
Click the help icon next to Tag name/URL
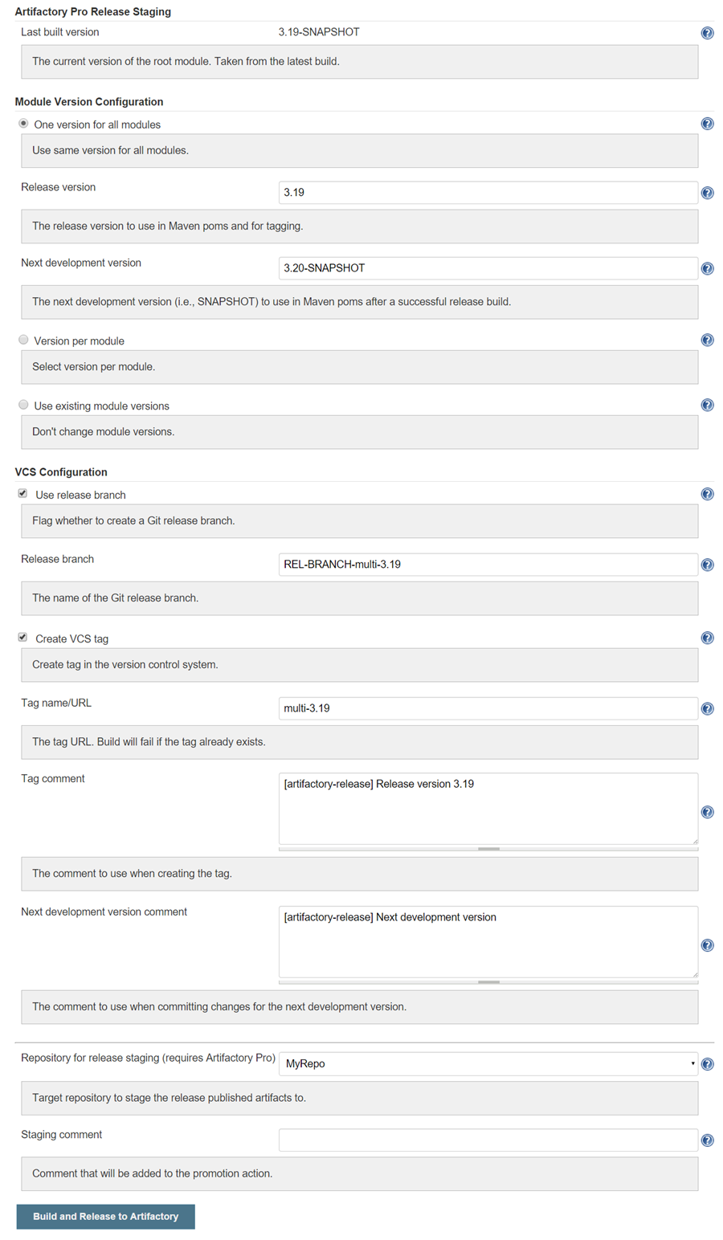pos(707,708)
